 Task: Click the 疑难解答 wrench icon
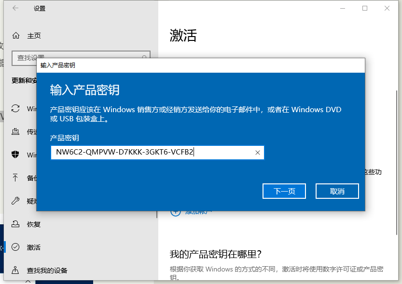(x=16, y=201)
